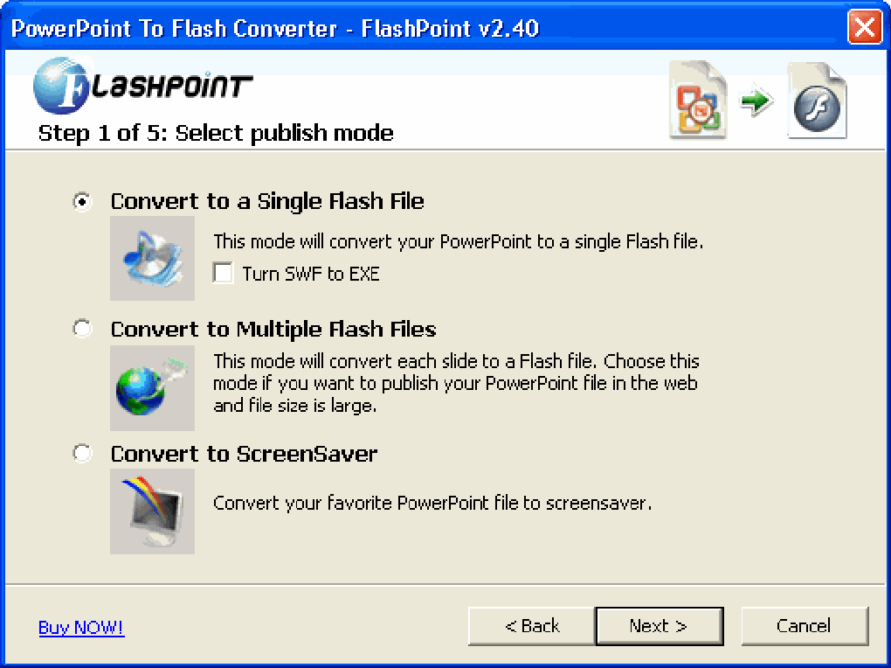
Task: Click the ScreenSaver monitor icon
Action: tap(152, 511)
